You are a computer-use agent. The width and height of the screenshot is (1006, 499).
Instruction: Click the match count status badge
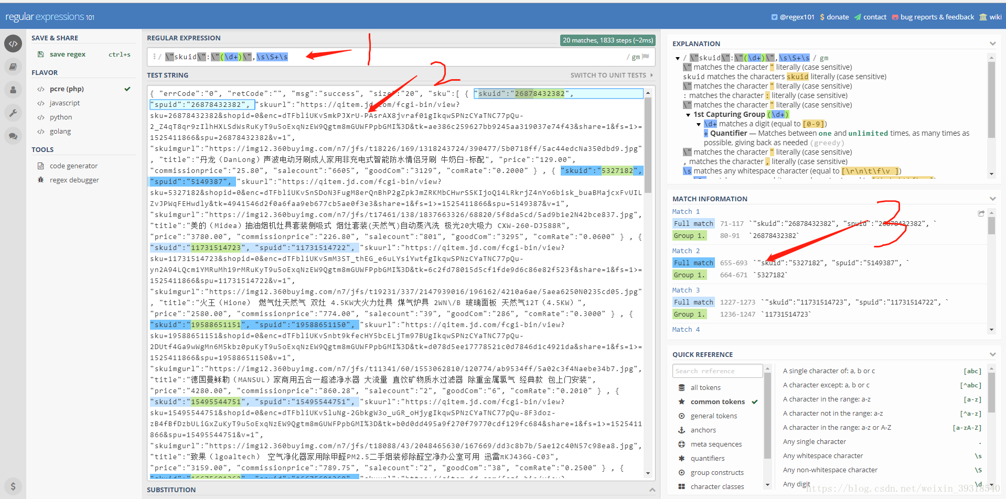coord(608,40)
